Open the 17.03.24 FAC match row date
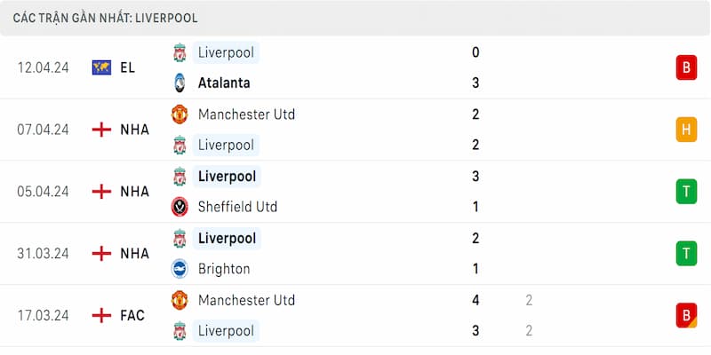Screen dimensions: 711x355 click(43, 316)
